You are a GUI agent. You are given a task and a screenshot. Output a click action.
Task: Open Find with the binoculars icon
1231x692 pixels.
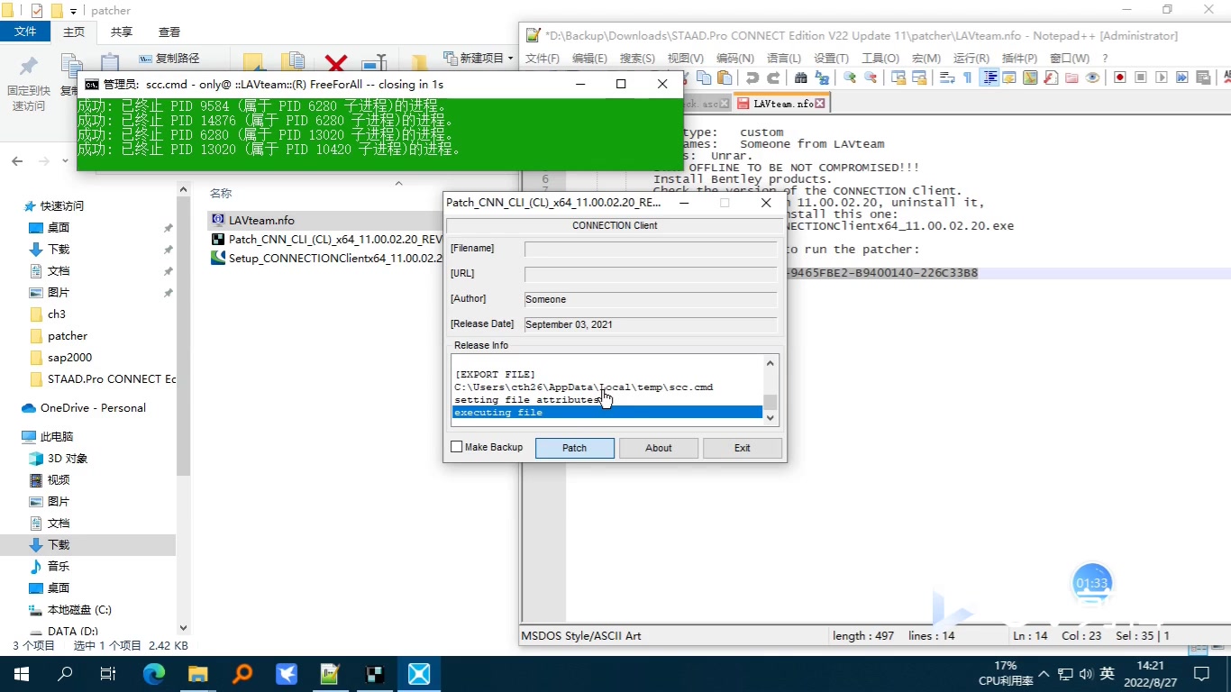point(801,77)
